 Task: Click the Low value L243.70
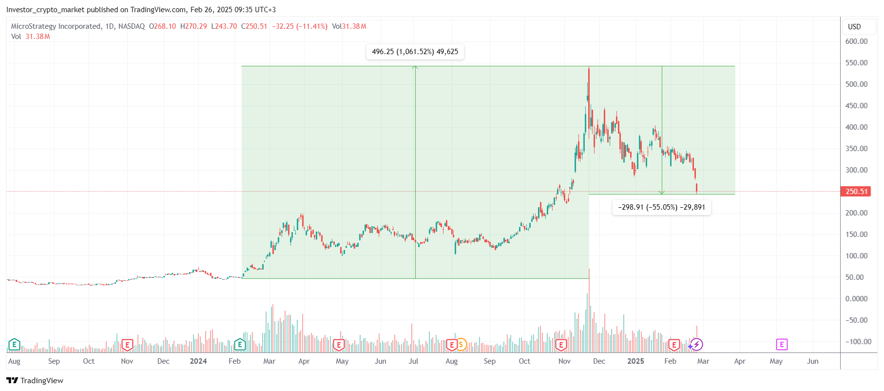coord(224,26)
